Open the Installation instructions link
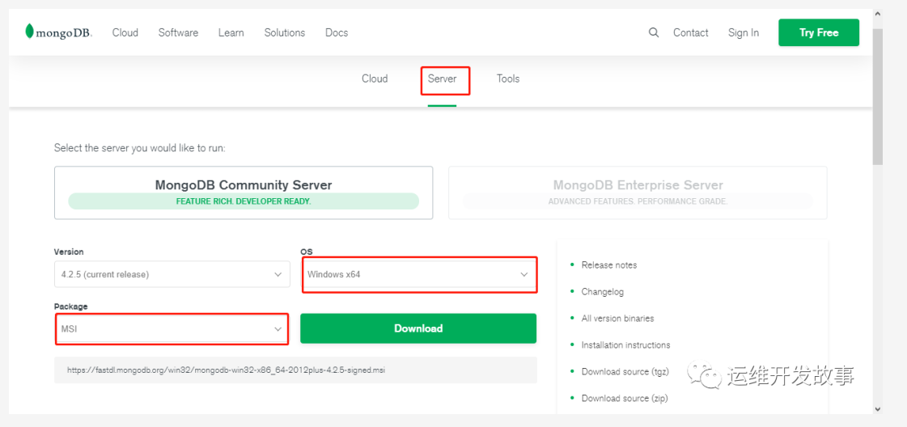The image size is (907, 427). click(x=626, y=345)
